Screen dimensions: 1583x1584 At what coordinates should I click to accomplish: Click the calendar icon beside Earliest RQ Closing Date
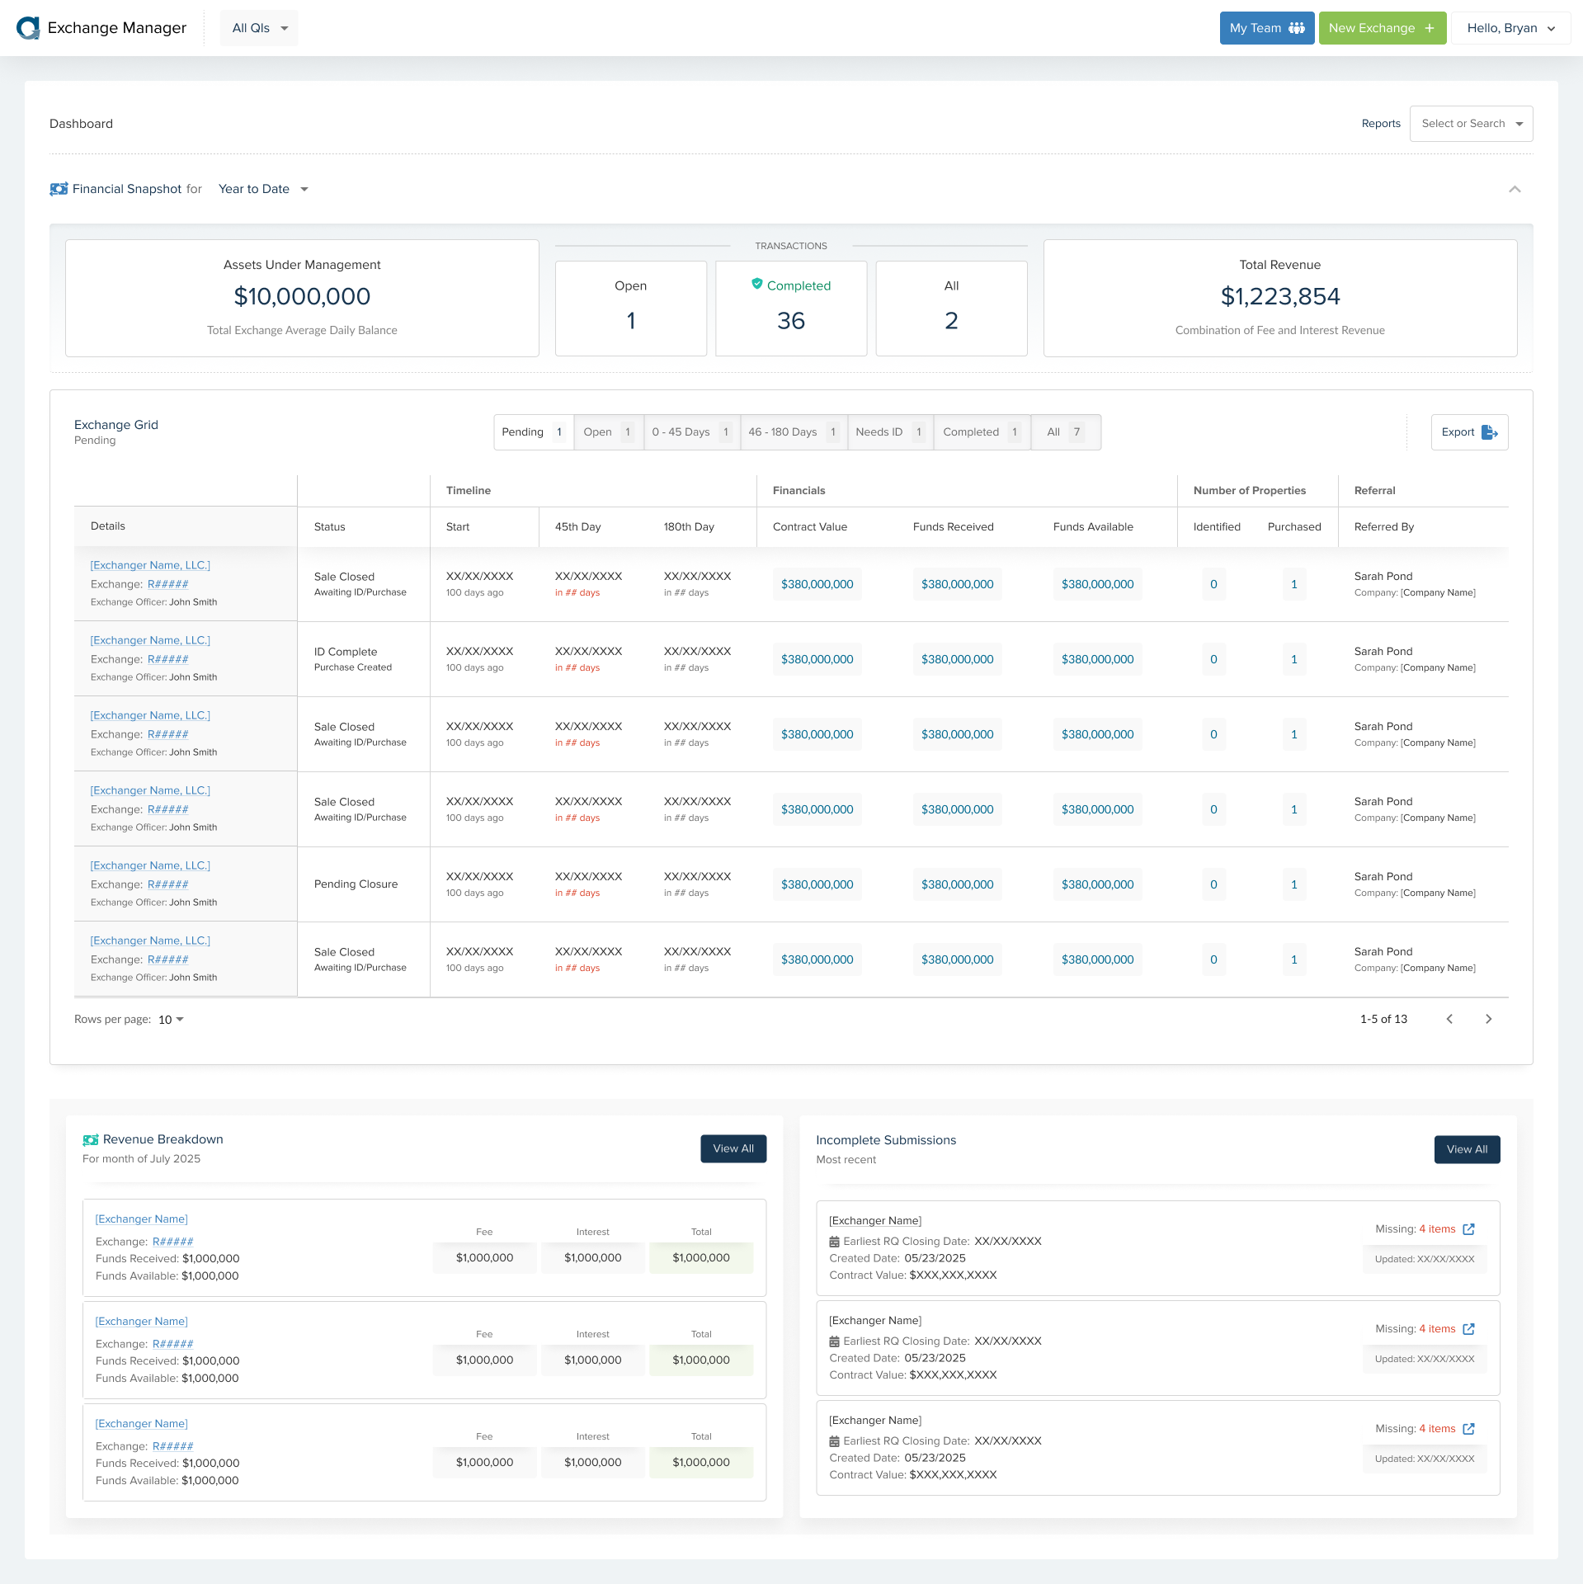(x=835, y=1241)
